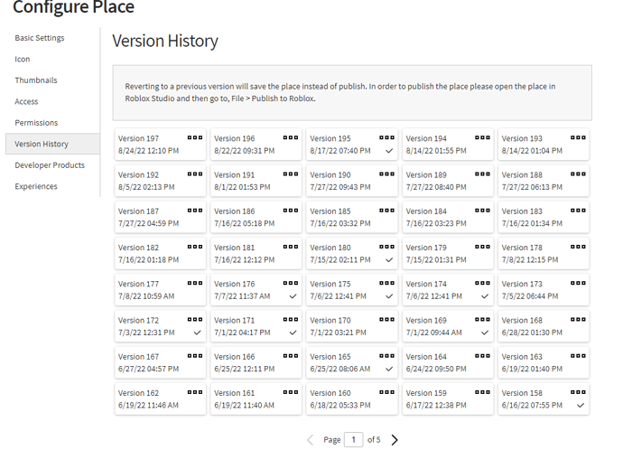Screen dimensions: 623x450
Task: Open the three-dot menu for Version 162
Action: click(195, 392)
